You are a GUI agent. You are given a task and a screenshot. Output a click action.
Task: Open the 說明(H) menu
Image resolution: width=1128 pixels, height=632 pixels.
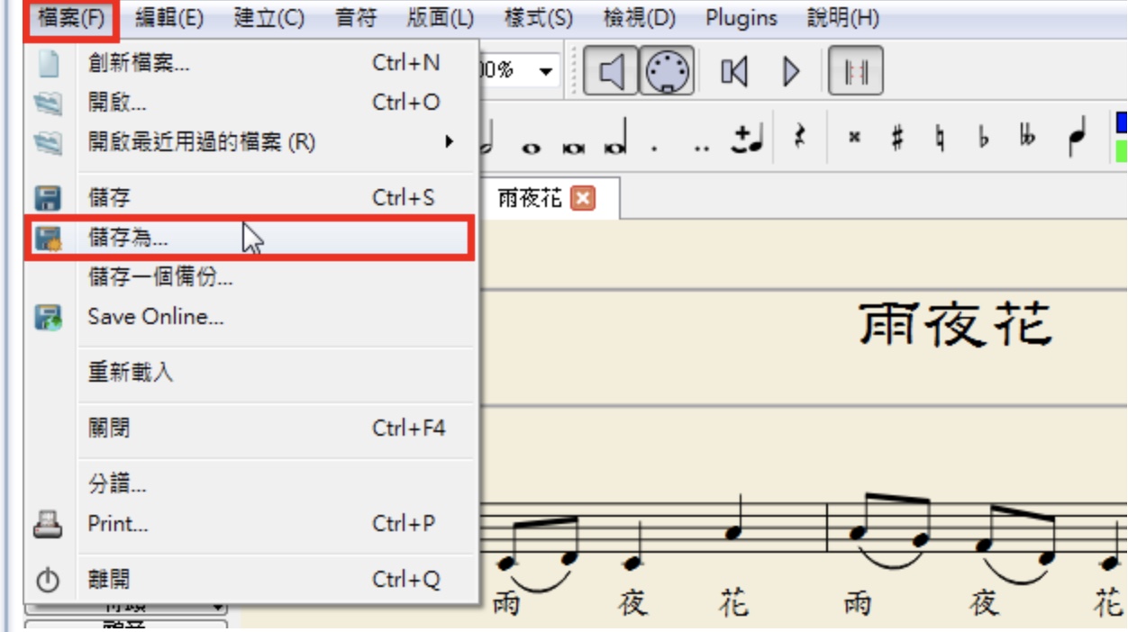843,18
